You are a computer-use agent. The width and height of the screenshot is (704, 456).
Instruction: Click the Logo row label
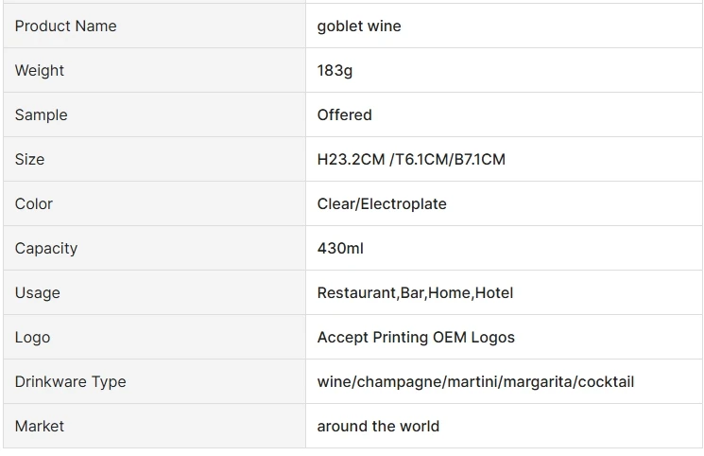pos(32,338)
